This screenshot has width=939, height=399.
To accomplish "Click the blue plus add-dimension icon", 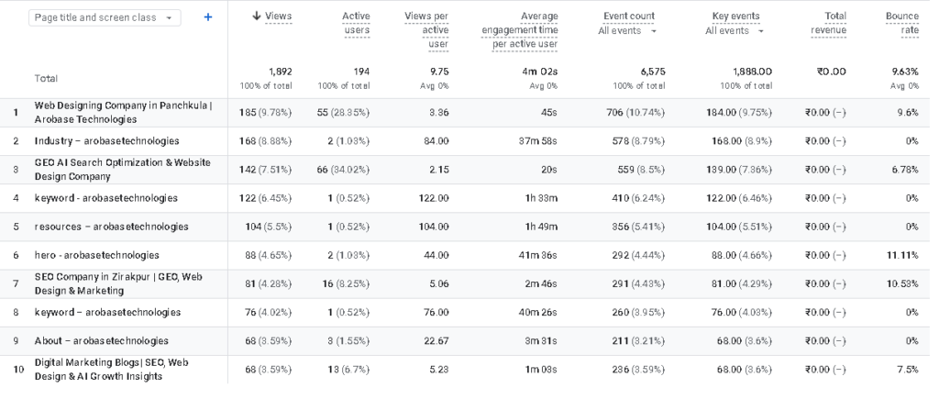I will [208, 17].
